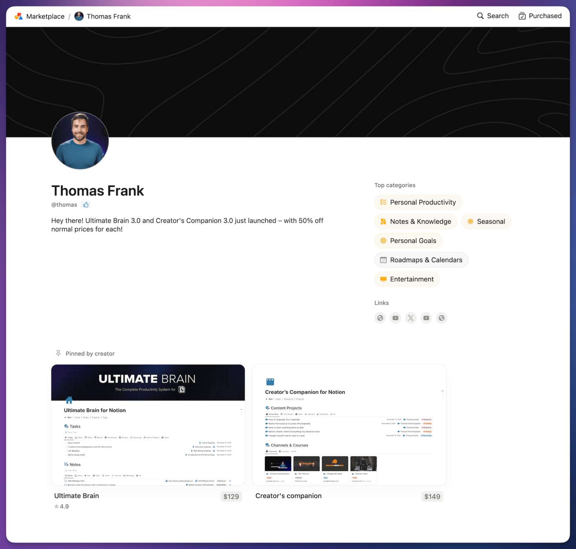Open Thomas Frank's first YouTube link

point(395,318)
